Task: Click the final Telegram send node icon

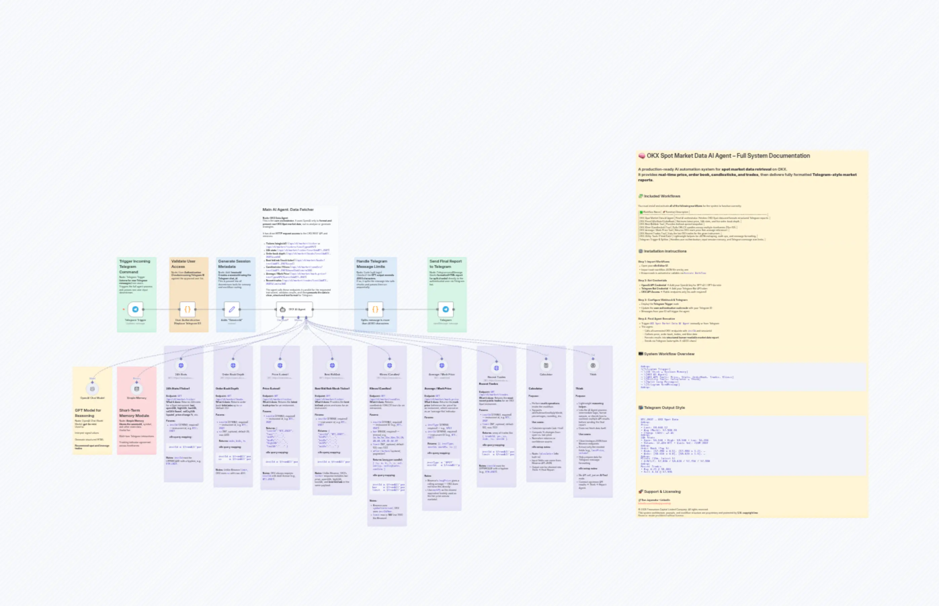Action: pos(446,309)
